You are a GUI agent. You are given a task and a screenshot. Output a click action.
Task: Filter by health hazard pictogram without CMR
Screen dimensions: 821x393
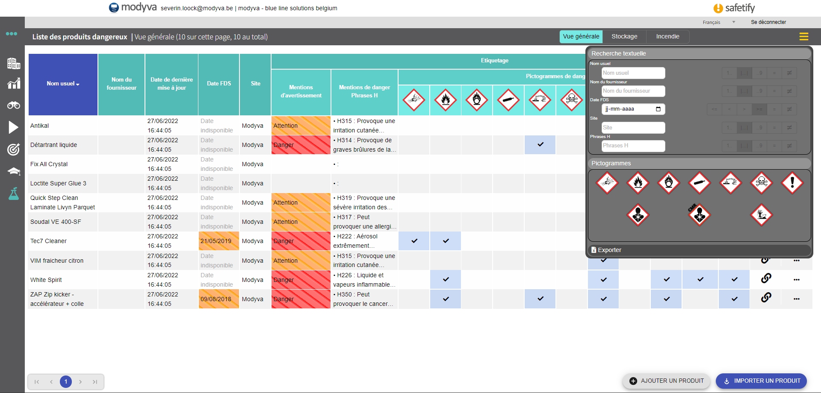click(x=638, y=215)
